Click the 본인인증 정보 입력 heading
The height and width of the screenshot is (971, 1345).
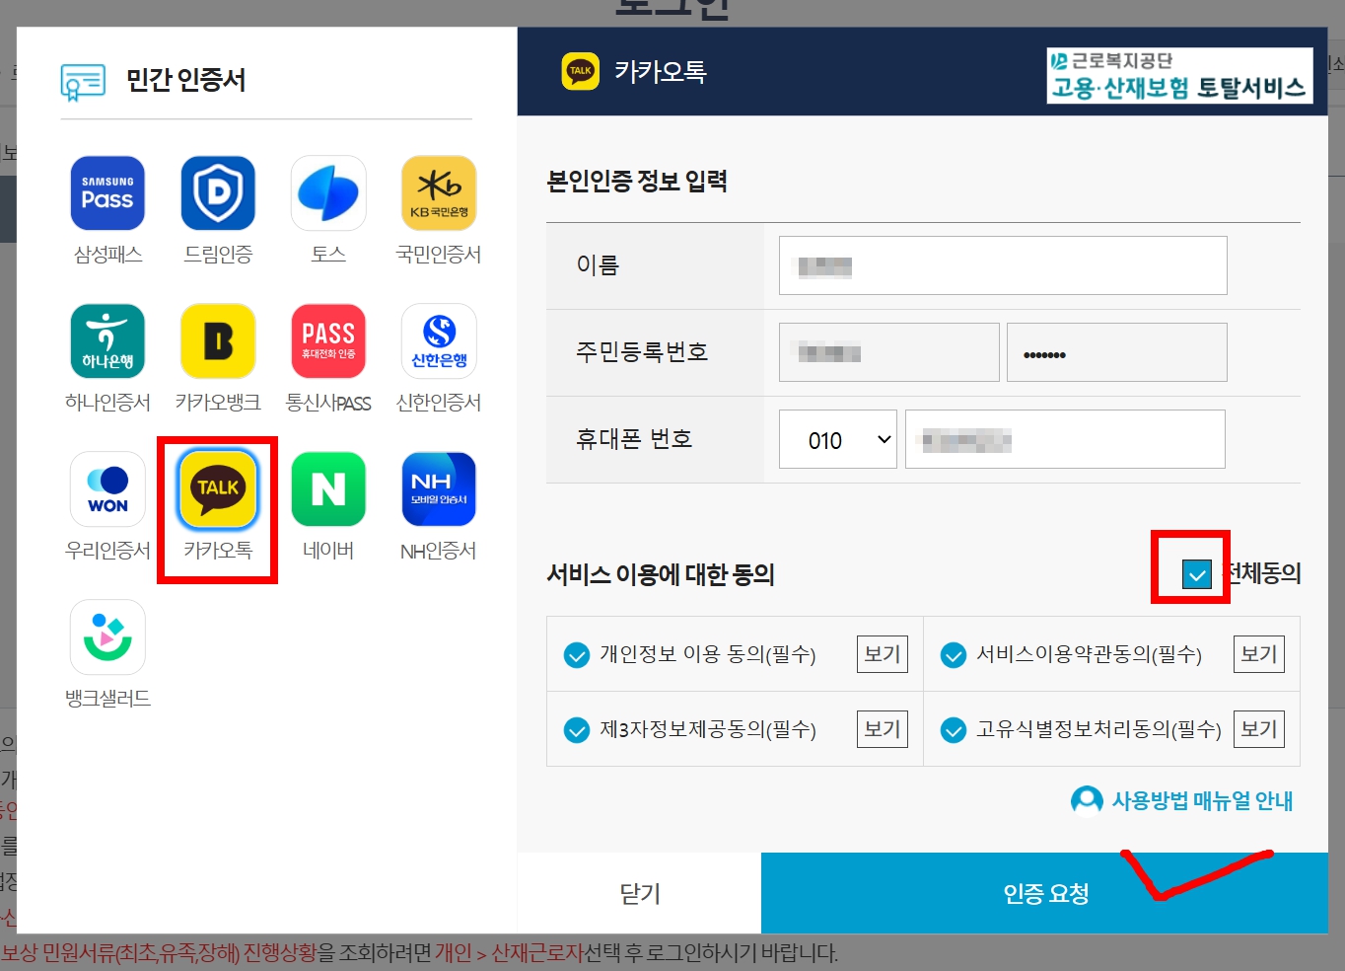[x=637, y=182]
